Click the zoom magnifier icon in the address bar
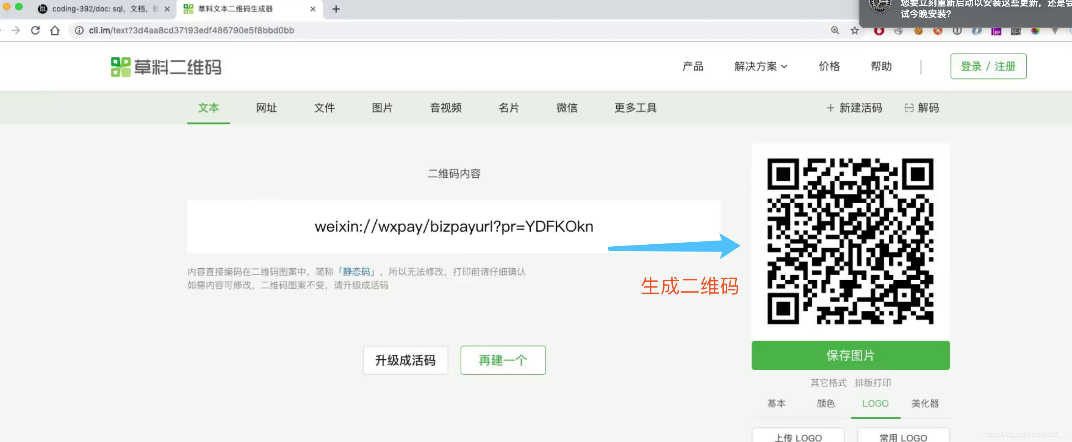Screen dimensions: 1072x442 [835, 30]
